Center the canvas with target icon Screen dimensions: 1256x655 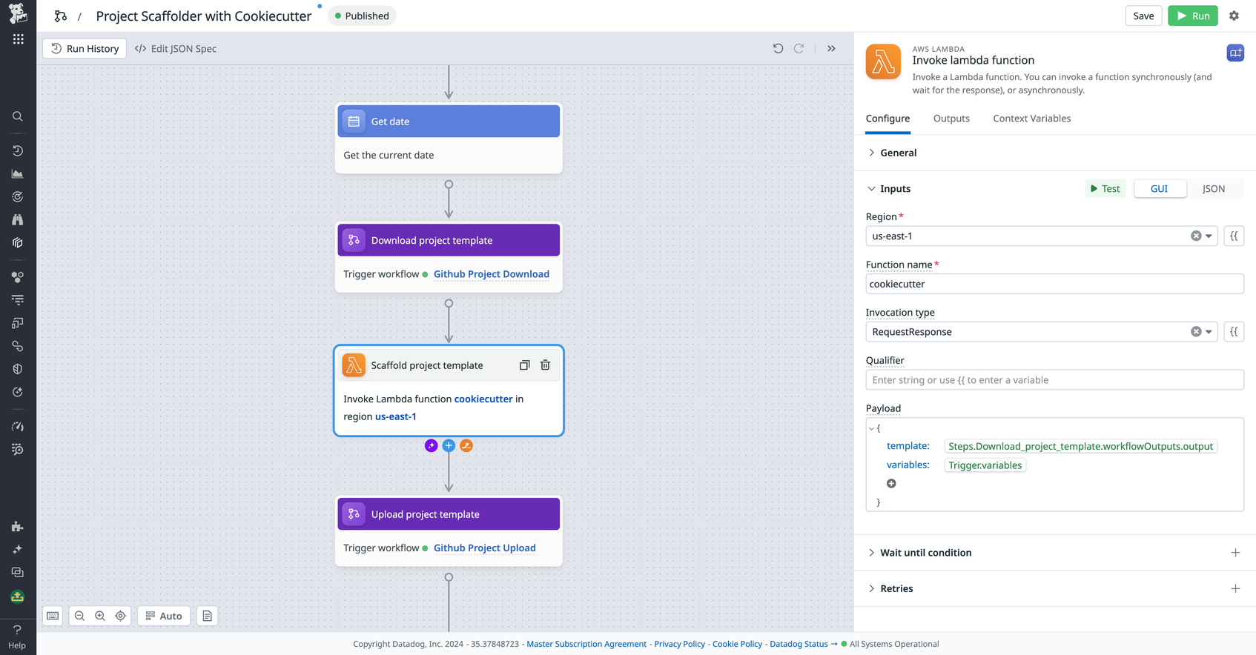coord(121,616)
